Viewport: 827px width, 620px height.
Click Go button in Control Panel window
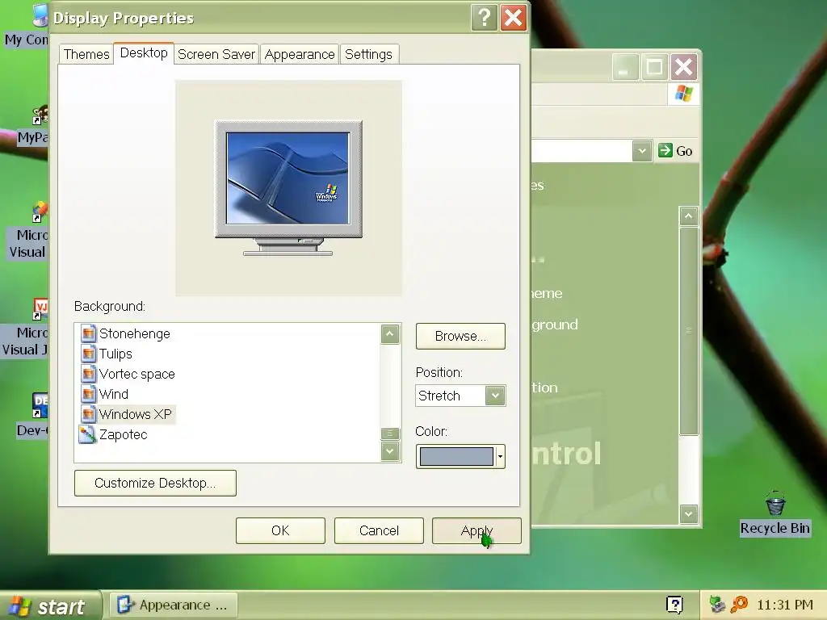676,151
